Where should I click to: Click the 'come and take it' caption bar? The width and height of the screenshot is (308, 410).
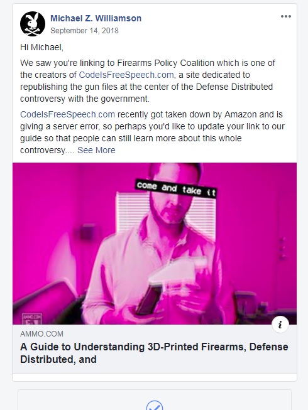(176, 189)
